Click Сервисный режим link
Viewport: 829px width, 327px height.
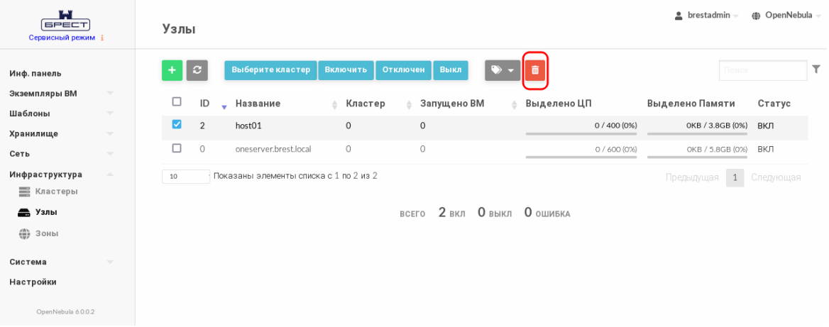click(62, 38)
